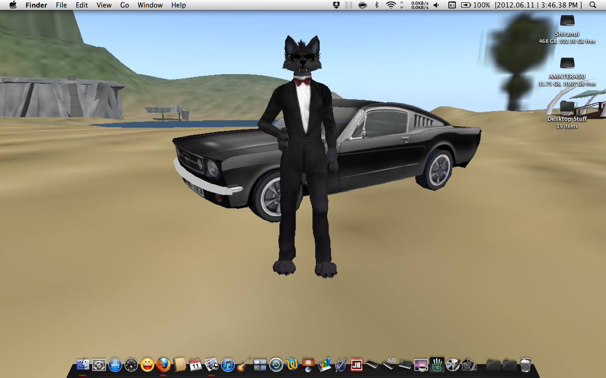The width and height of the screenshot is (606, 378).
Task: Open the Desktop Stuff folder
Action: tap(567, 106)
